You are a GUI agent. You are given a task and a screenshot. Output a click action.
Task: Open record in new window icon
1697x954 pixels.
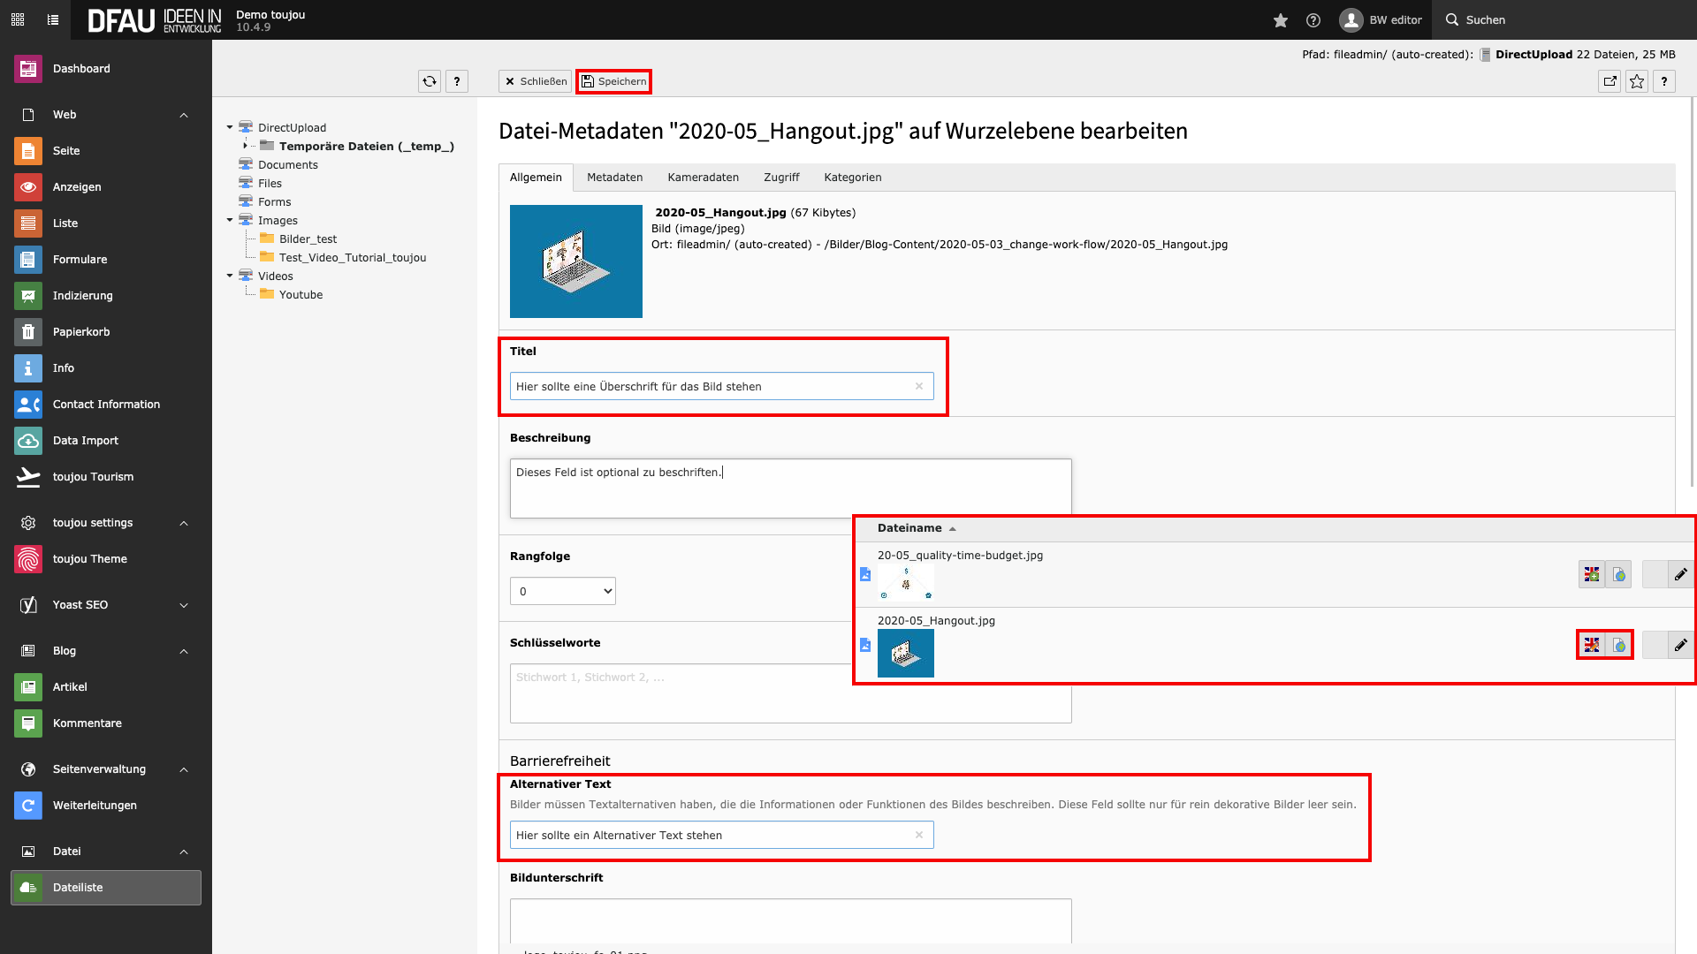click(x=1609, y=81)
